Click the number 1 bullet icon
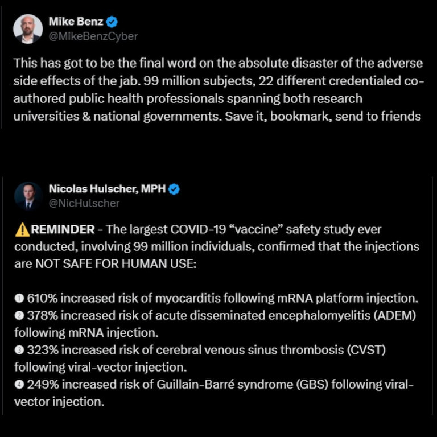 [18, 299]
